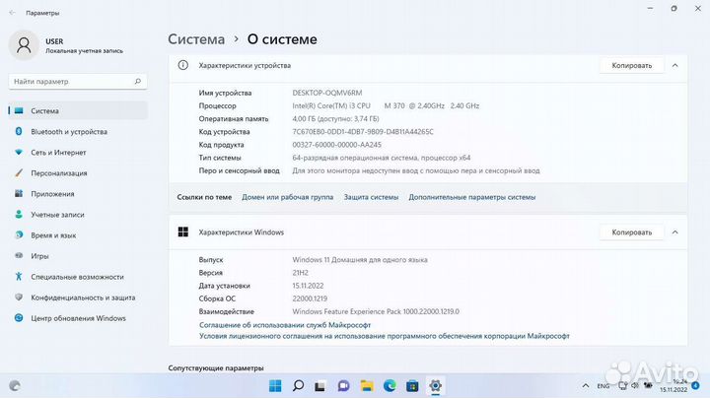Collapse the 'Характеристики устройства' section chevron

(x=675, y=66)
